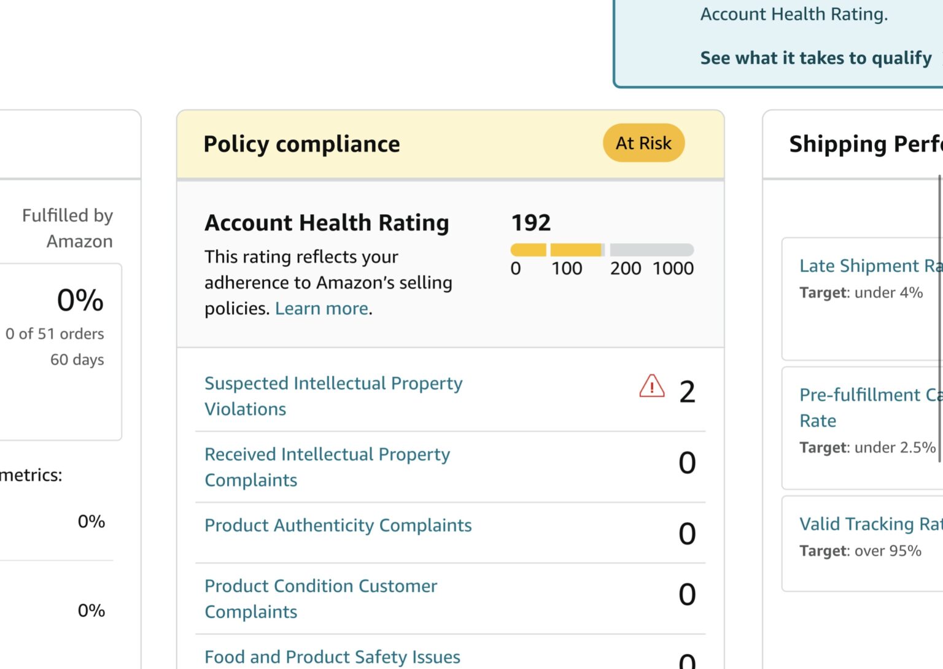Click the '60 days' text
Image resolution: width=943 pixels, height=669 pixels.
(x=77, y=360)
